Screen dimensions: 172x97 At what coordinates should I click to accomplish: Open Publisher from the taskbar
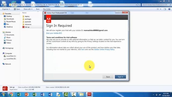pyautogui.click(x=35, y=95)
